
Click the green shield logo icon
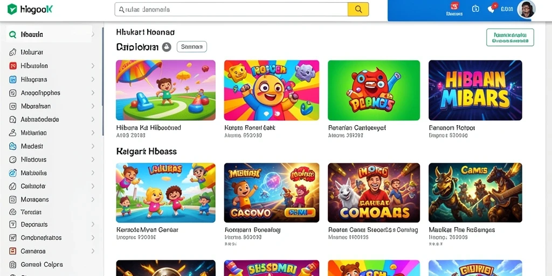pos(12,9)
